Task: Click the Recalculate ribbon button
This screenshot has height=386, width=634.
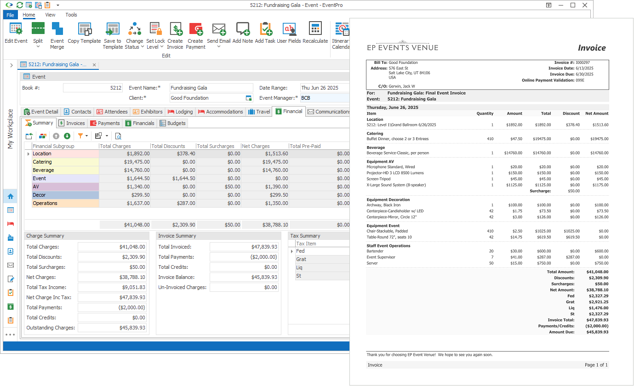Action: click(x=315, y=34)
